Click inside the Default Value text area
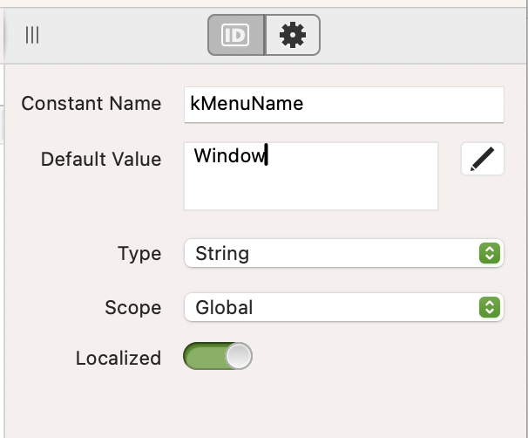This screenshot has height=438, width=528. point(311,176)
